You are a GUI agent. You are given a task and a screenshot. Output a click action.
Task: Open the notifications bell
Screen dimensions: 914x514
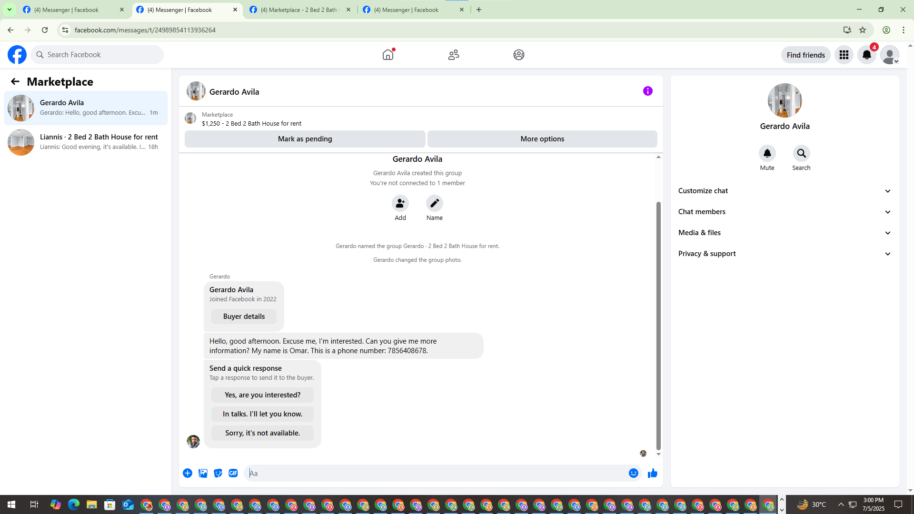[866, 55]
